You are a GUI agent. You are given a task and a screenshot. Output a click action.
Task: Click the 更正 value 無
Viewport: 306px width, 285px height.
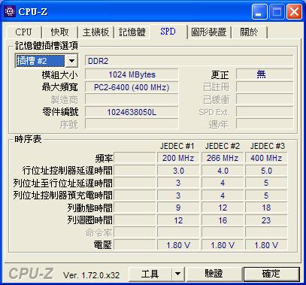pos(265,74)
